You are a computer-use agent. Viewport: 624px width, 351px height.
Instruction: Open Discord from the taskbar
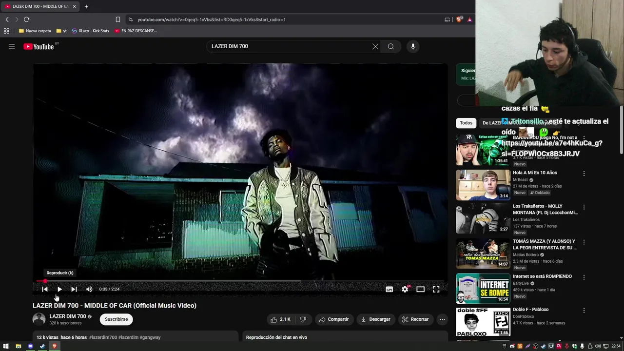click(30, 346)
